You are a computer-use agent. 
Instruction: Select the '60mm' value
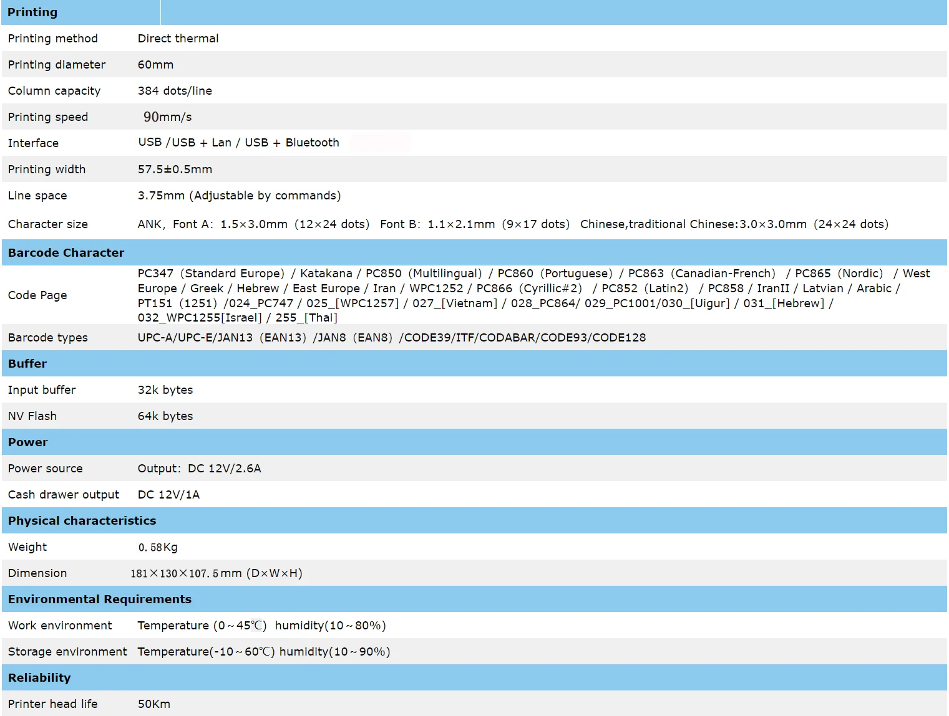pyautogui.click(x=155, y=65)
